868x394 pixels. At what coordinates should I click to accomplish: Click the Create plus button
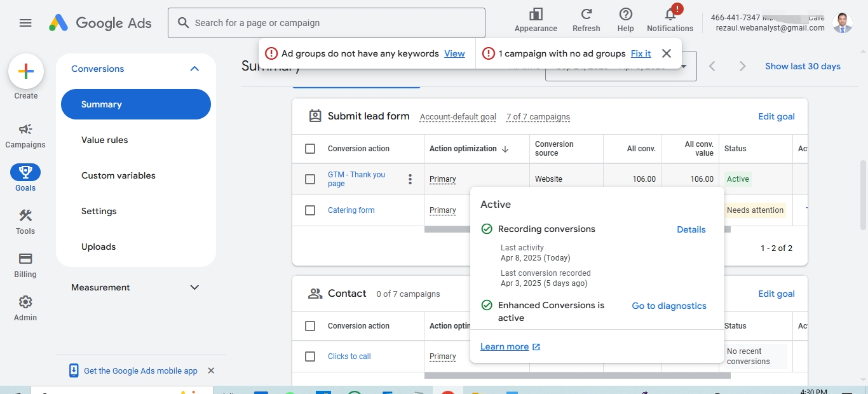tap(26, 71)
